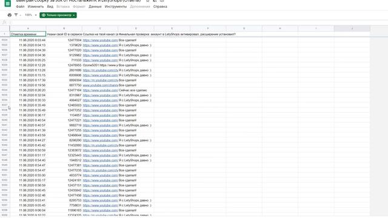The width and height of the screenshot is (388, 218).
Task: Open www.youtube.com link in row 8:19:56
Action: 100,85
